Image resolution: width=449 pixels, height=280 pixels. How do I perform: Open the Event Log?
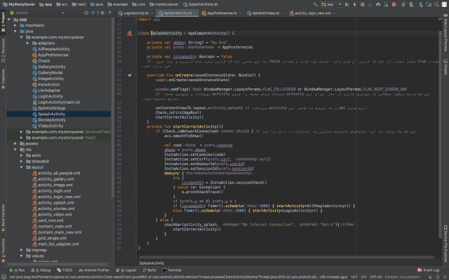tap(429, 270)
